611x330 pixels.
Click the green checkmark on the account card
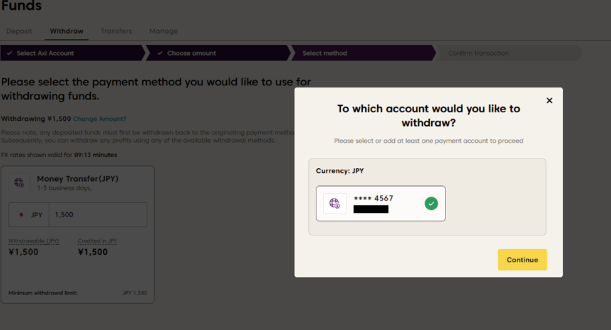pos(431,204)
